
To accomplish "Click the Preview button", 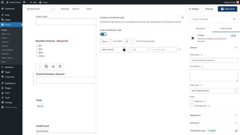I will coord(209,9).
